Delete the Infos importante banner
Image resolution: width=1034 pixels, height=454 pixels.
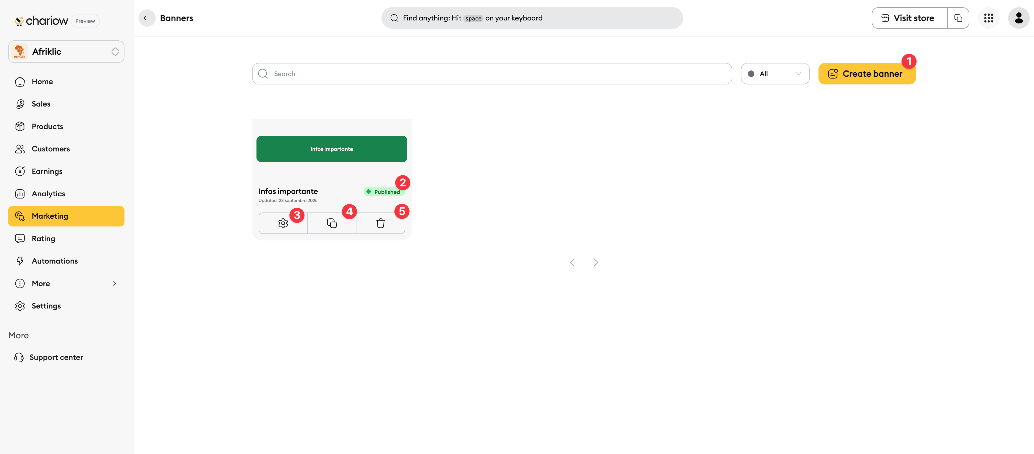[380, 223]
